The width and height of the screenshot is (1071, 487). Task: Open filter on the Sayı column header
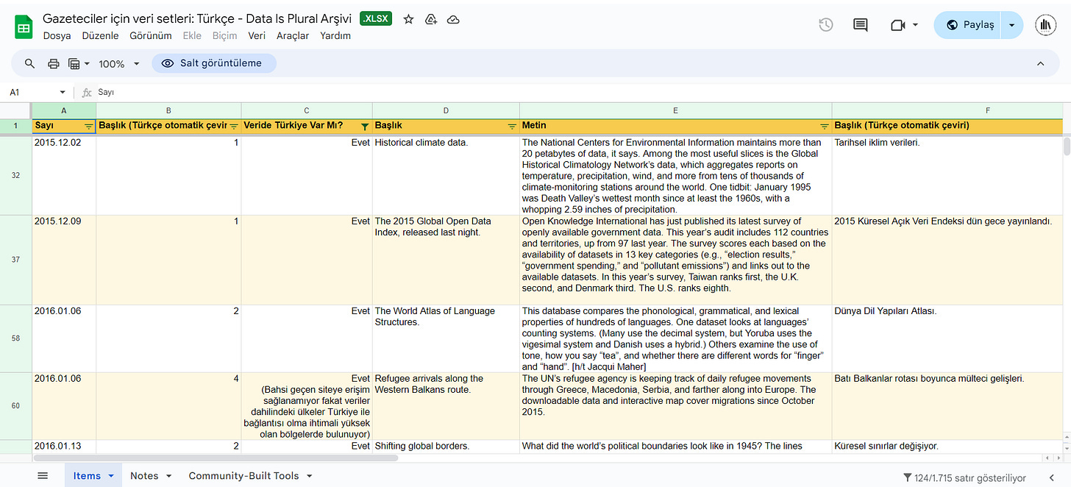[x=88, y=127]
